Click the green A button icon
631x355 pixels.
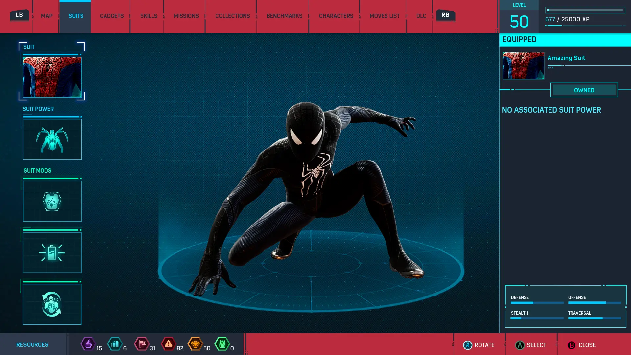[x=520, y=345]
